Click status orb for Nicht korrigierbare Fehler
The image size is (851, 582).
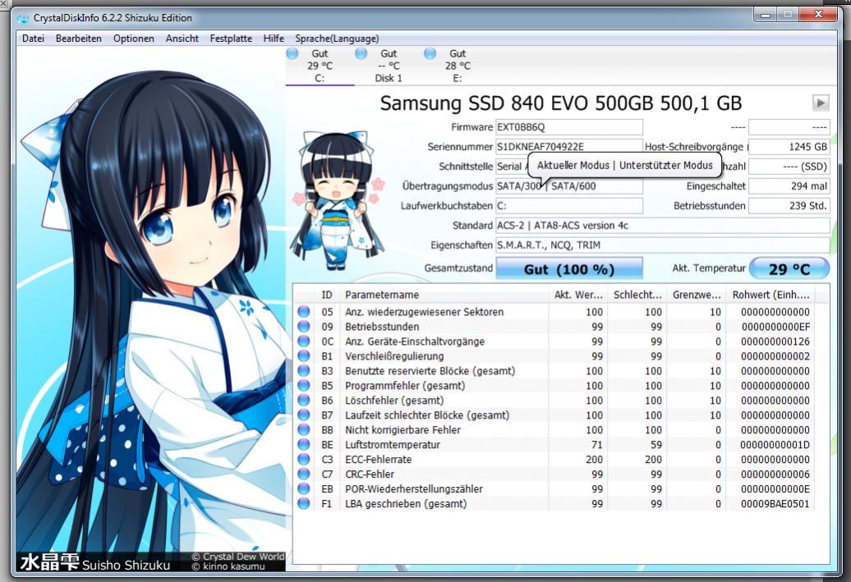tap(303, 429)
